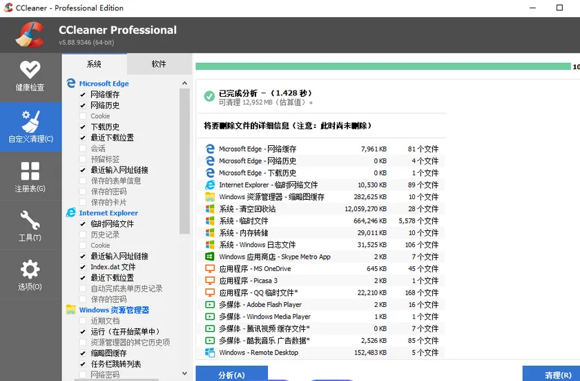Screen dimensions: 580x381
Task: Click the CCleaner logo in header
Action: [x=30, y=35]
